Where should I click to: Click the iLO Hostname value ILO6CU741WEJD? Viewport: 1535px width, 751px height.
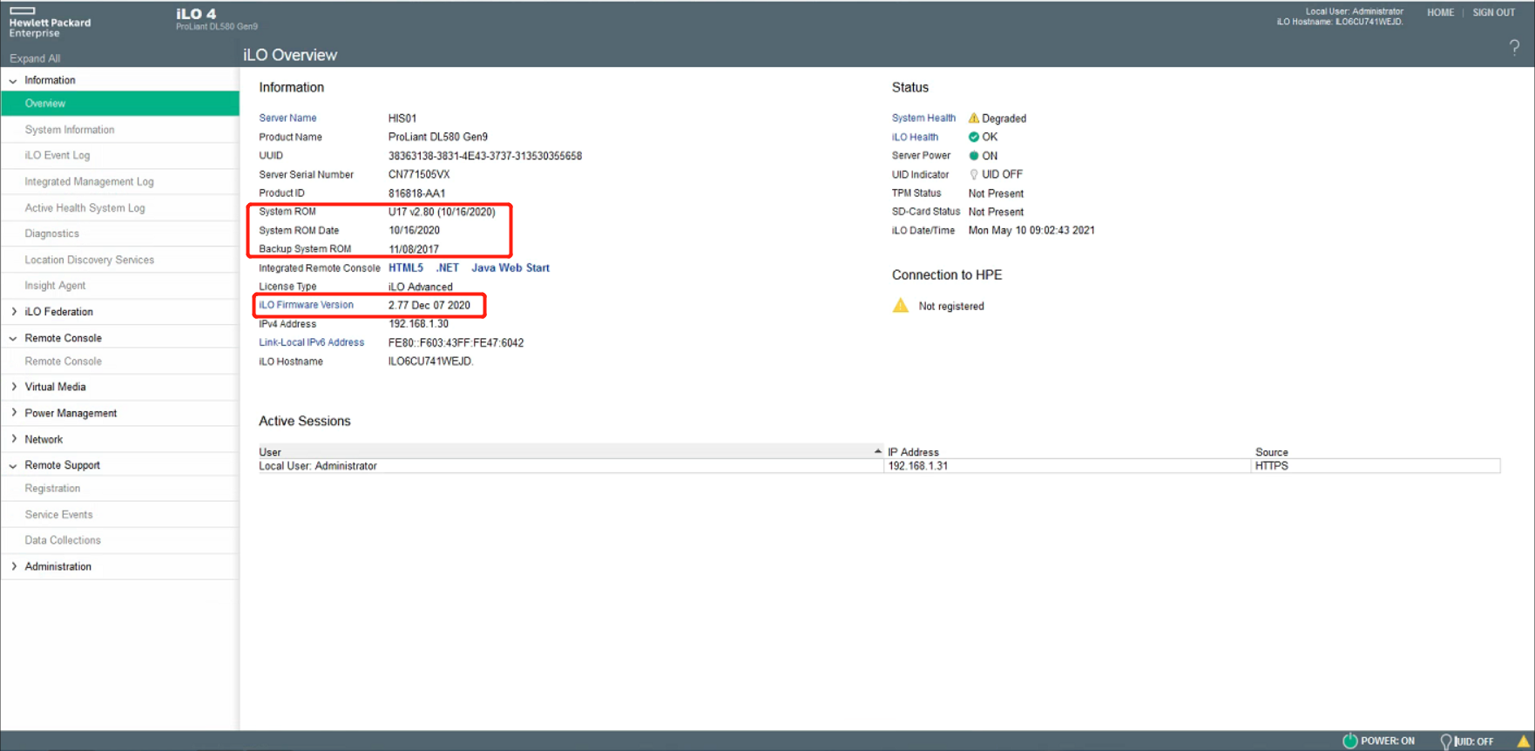pyautogui.click(x=430, y=362)
